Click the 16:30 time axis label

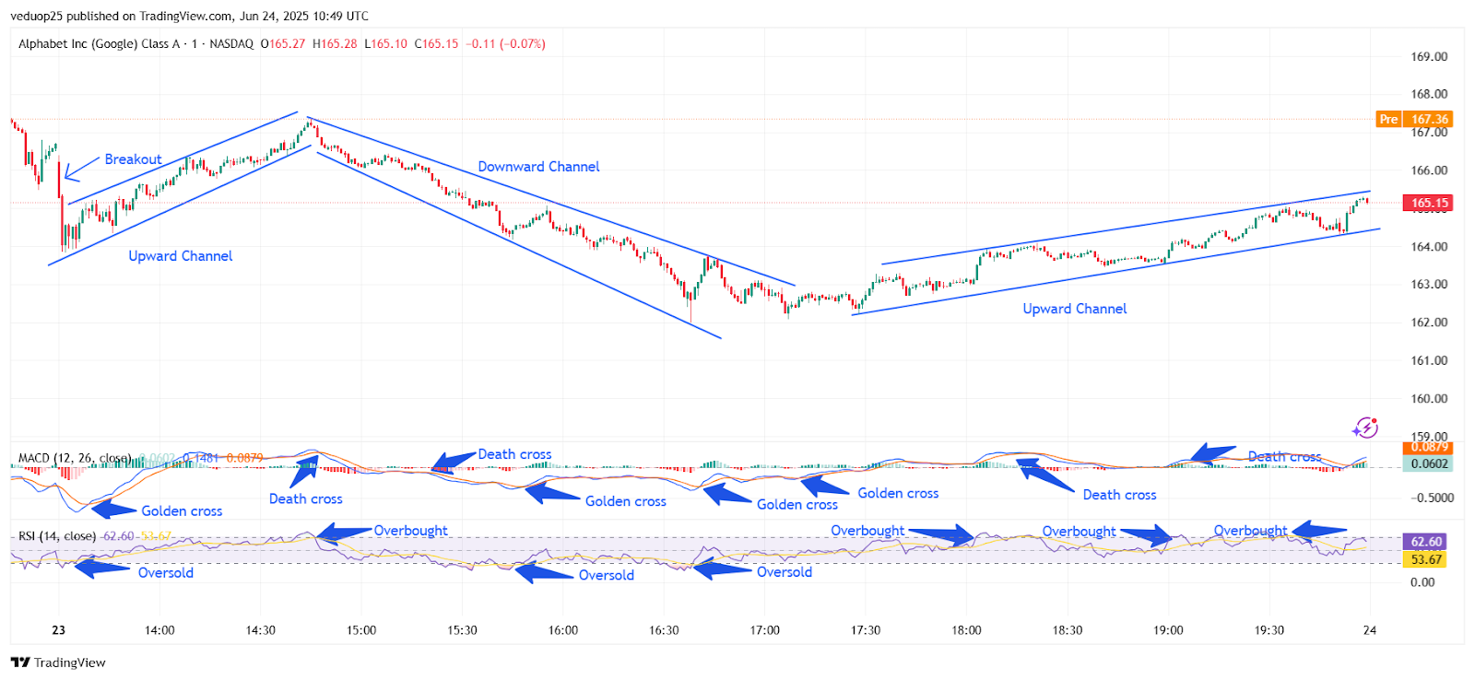(664, 630)
